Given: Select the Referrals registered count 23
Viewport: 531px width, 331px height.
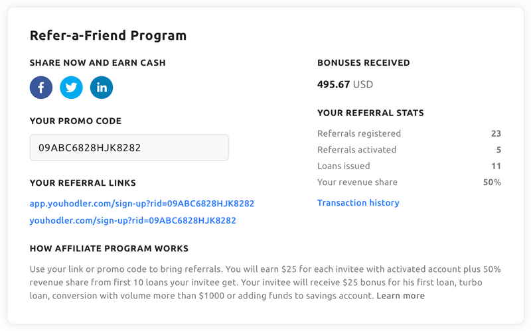Looking at the screenshot, I should [496, 133].
